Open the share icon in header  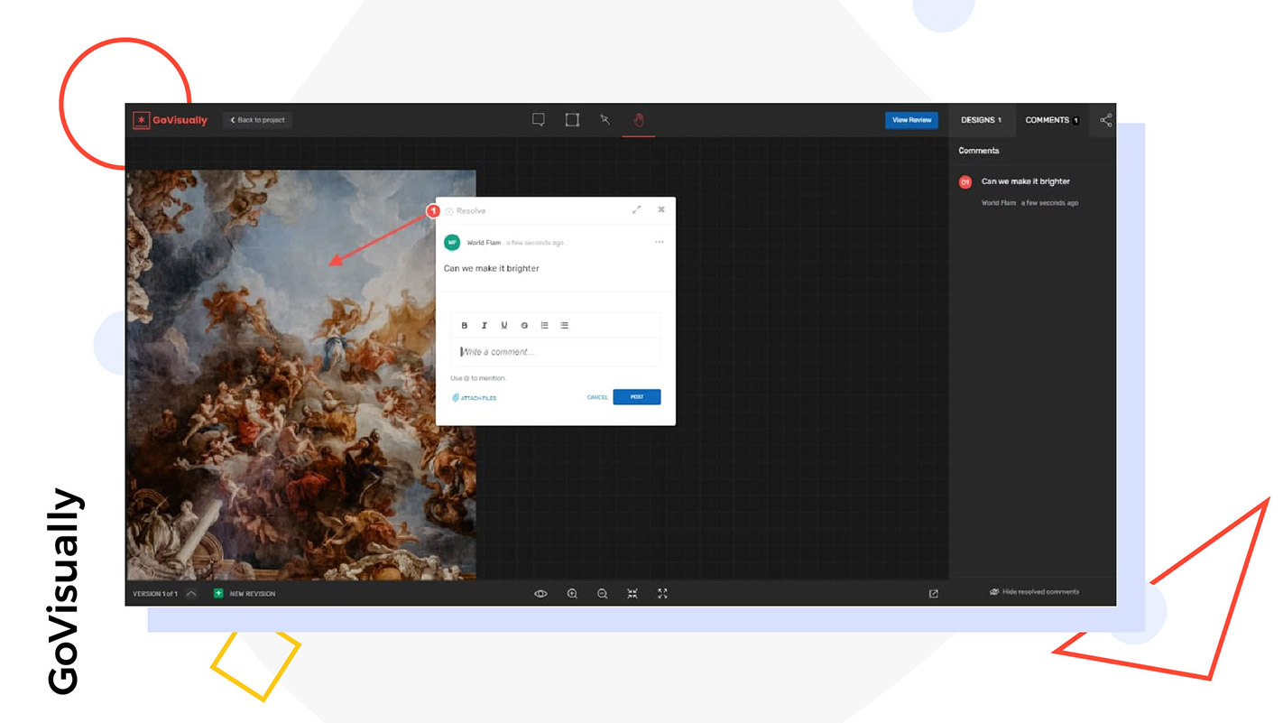pyautogui.click(x=1106, y=120)
